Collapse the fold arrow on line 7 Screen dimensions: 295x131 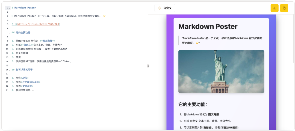[10, 33]
